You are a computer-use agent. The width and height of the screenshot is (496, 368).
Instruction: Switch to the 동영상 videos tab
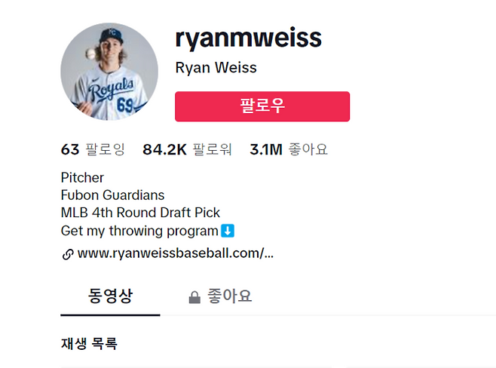click(x=110, y=296)
